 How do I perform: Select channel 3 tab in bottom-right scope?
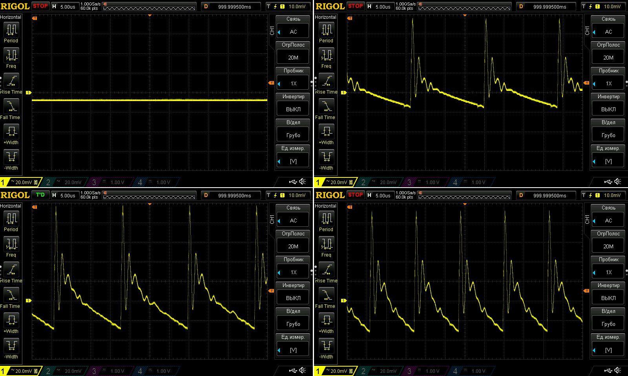425,371
